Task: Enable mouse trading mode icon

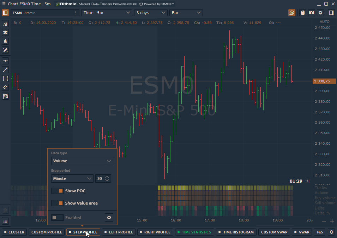Action: [303, 13]
